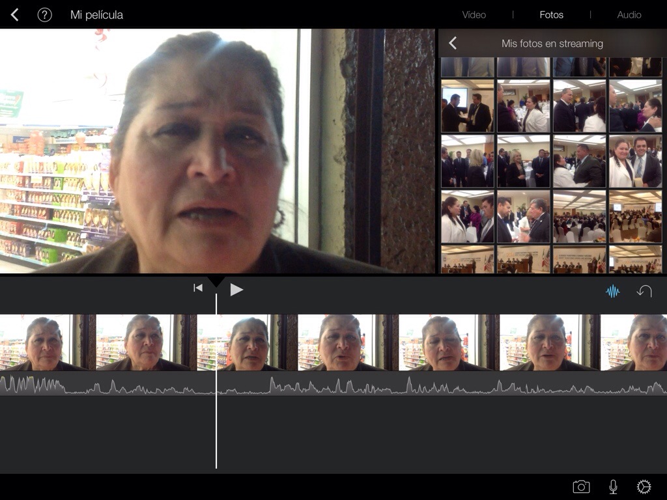Image resolution: width=667 pixels, height=500 pixels.
Task: Open the help question mark icon
Action: (x=44, y=15)
